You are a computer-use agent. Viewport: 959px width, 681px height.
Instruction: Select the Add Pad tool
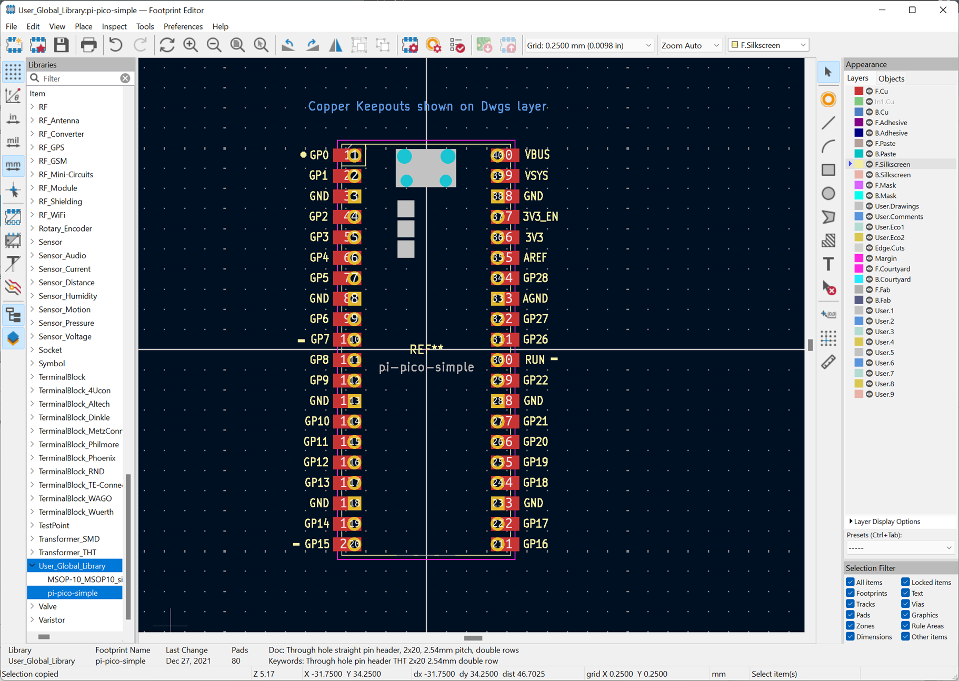pos(828,99)
